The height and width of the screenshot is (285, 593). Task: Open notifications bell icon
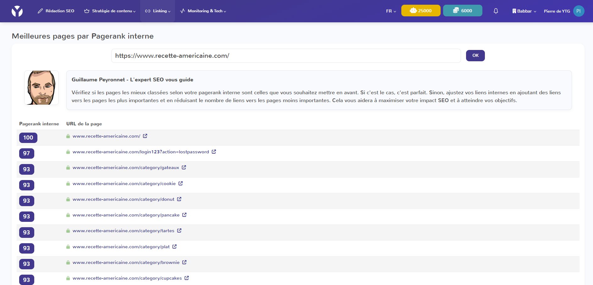coord(496,11)
